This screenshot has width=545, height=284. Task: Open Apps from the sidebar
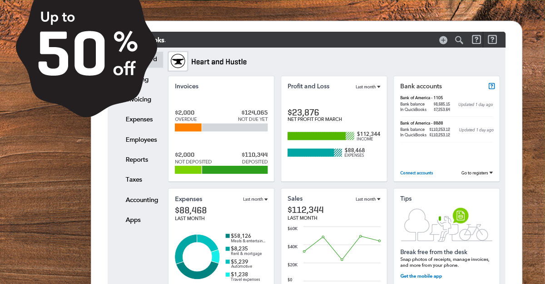(133, 220)
